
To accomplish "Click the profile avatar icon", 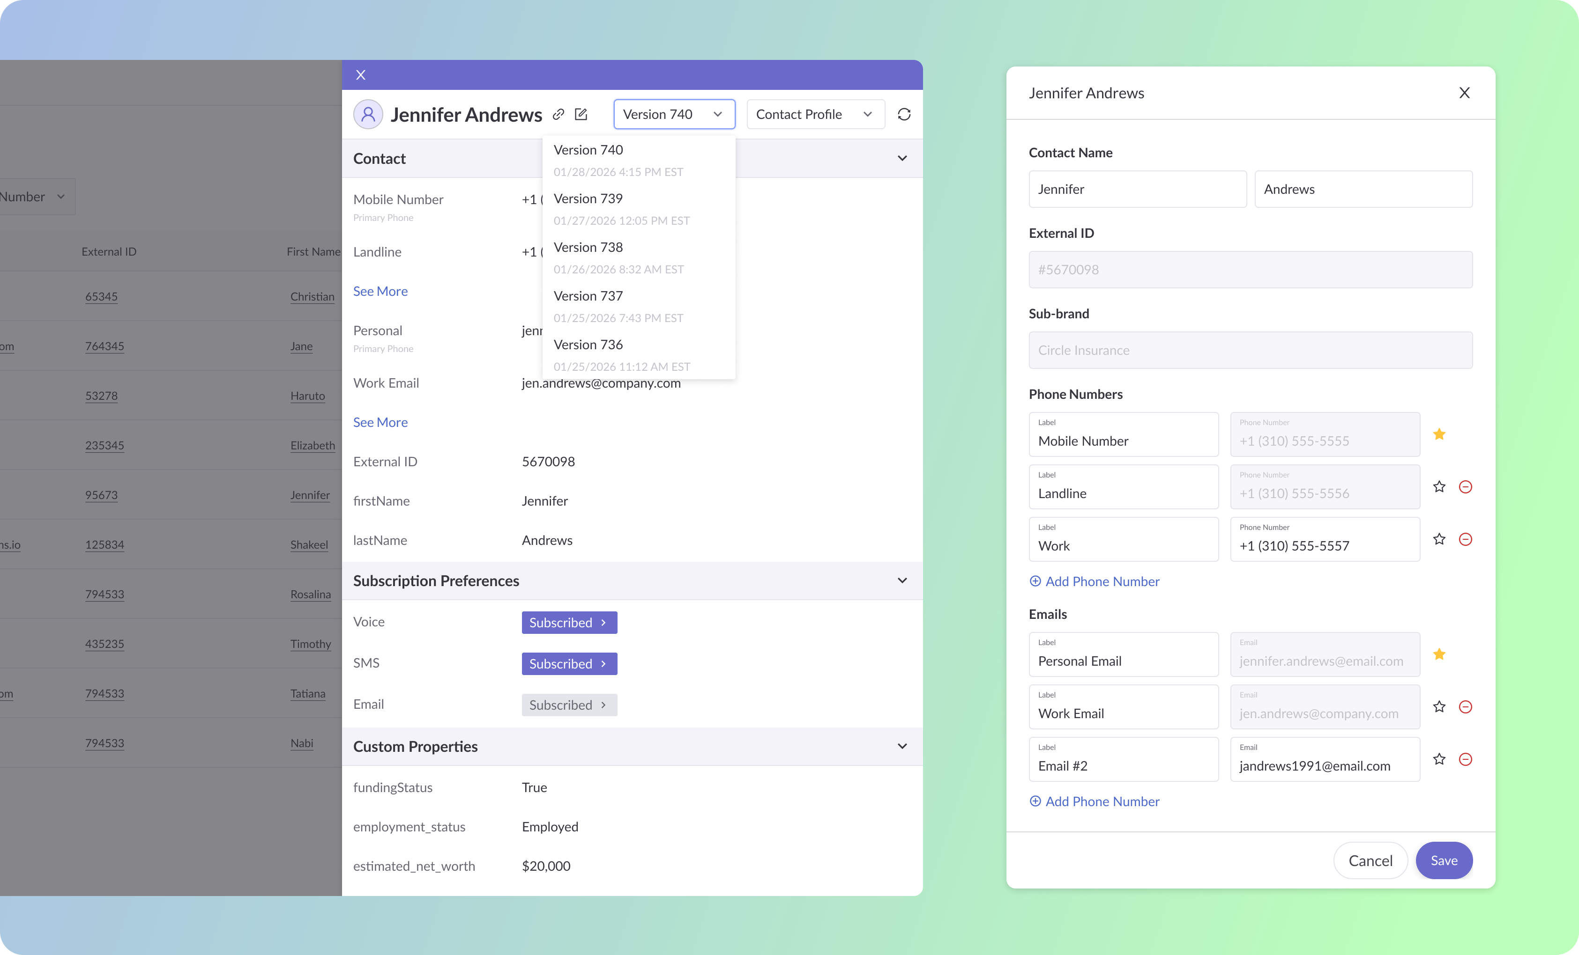I will tap(368, 114).
